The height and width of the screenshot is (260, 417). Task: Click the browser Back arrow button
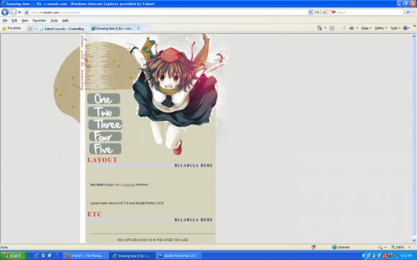[5, 12]
